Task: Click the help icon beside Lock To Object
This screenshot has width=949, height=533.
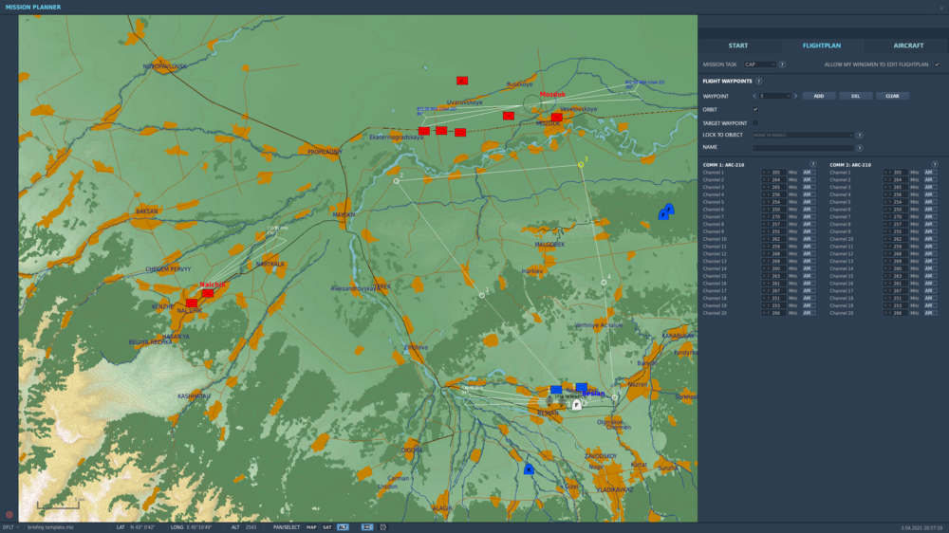Action: pos(860,136)
